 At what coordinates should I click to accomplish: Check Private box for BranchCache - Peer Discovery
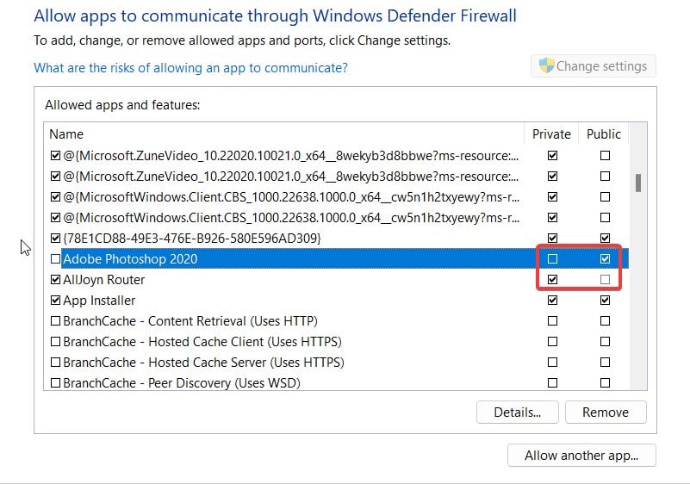[552, 382]
